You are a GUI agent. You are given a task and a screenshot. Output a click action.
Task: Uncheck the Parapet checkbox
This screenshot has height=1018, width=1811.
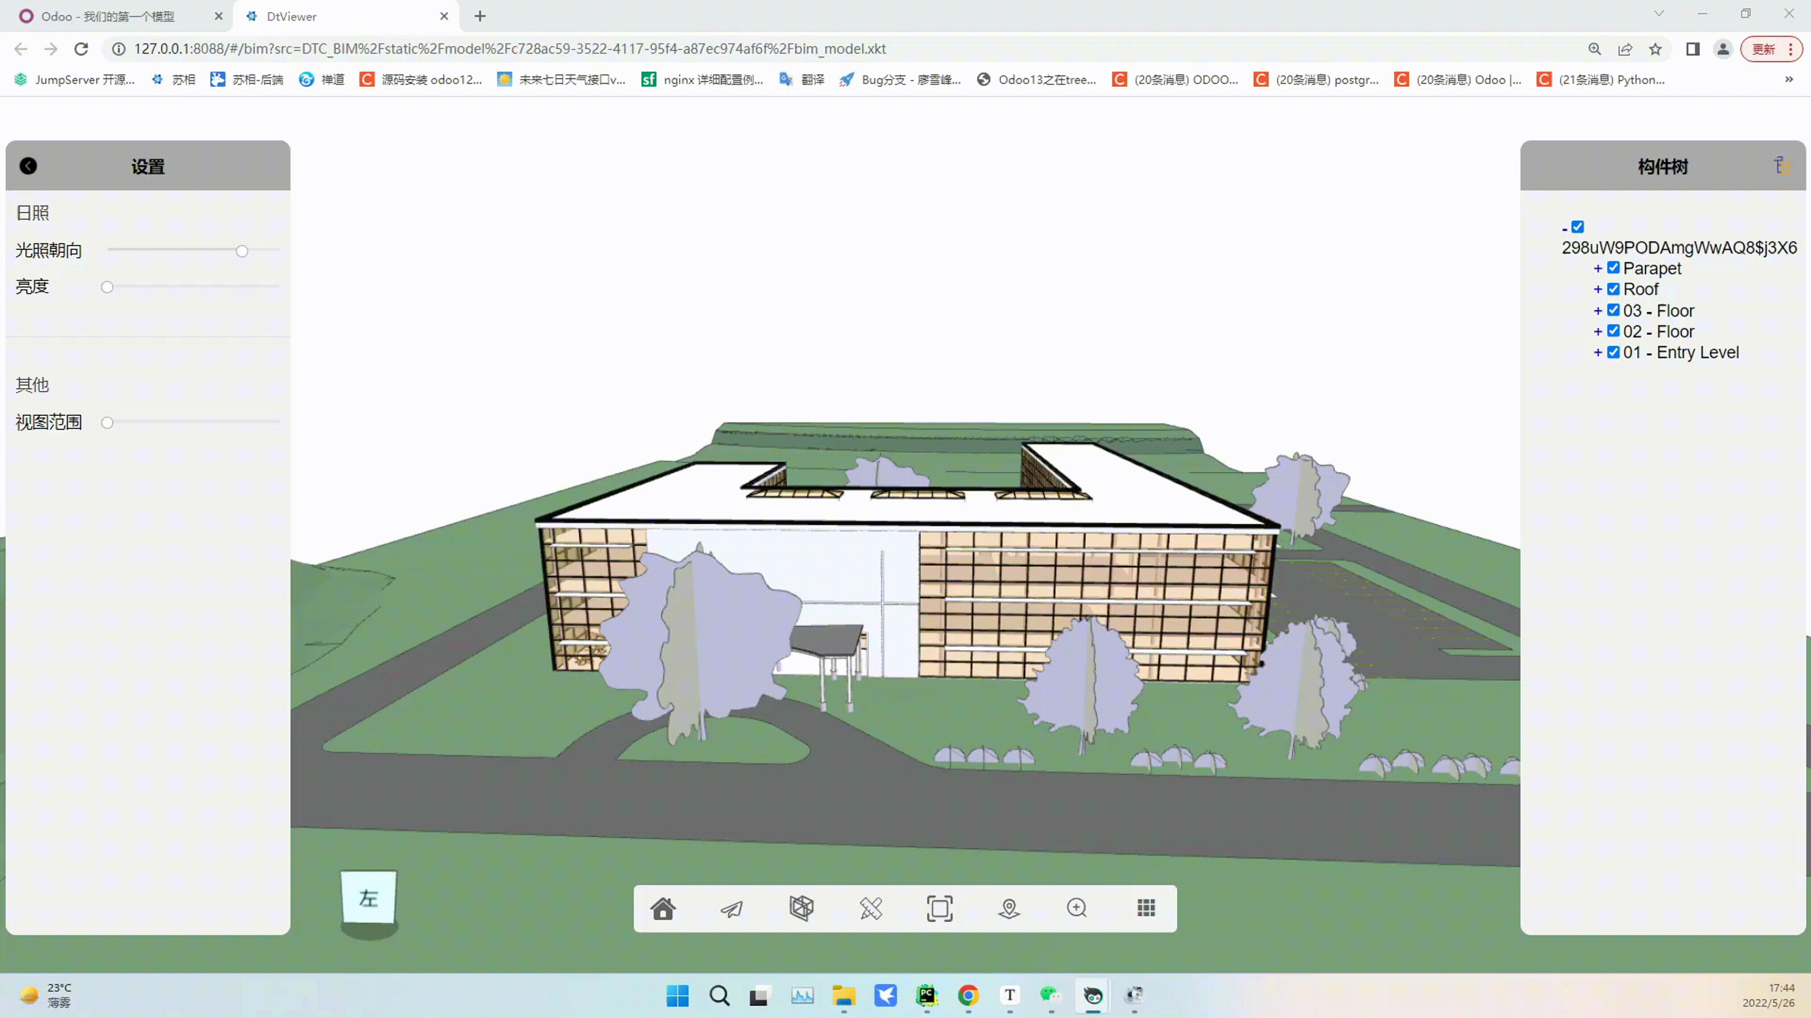(1613, 268)
